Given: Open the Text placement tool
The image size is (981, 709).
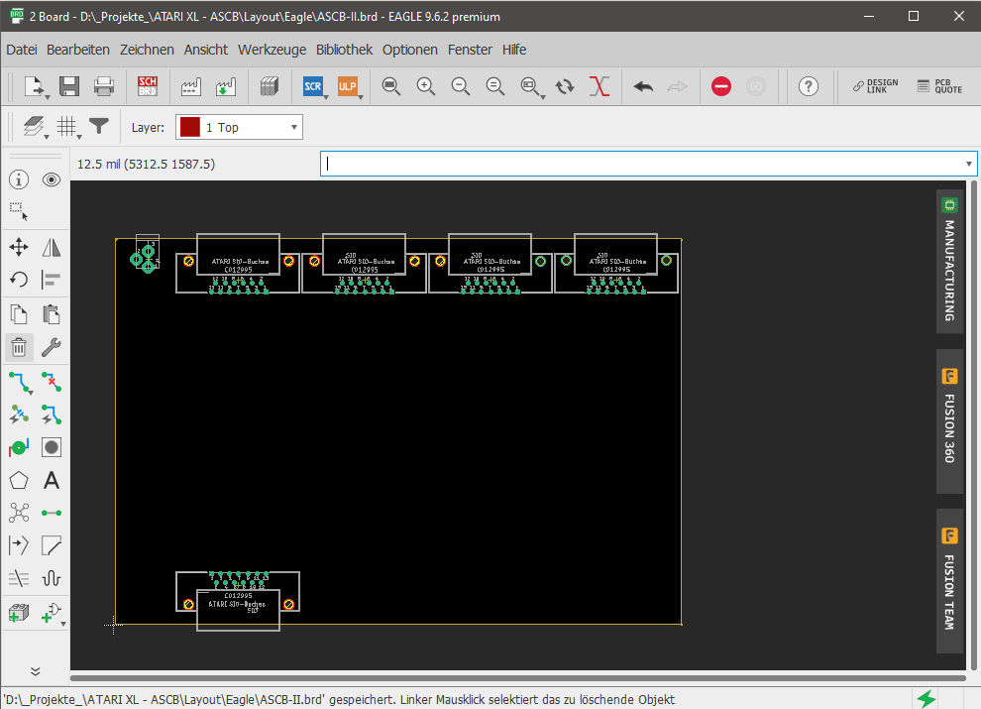Looking at the screenshot, I should click(x=51, y=480).
